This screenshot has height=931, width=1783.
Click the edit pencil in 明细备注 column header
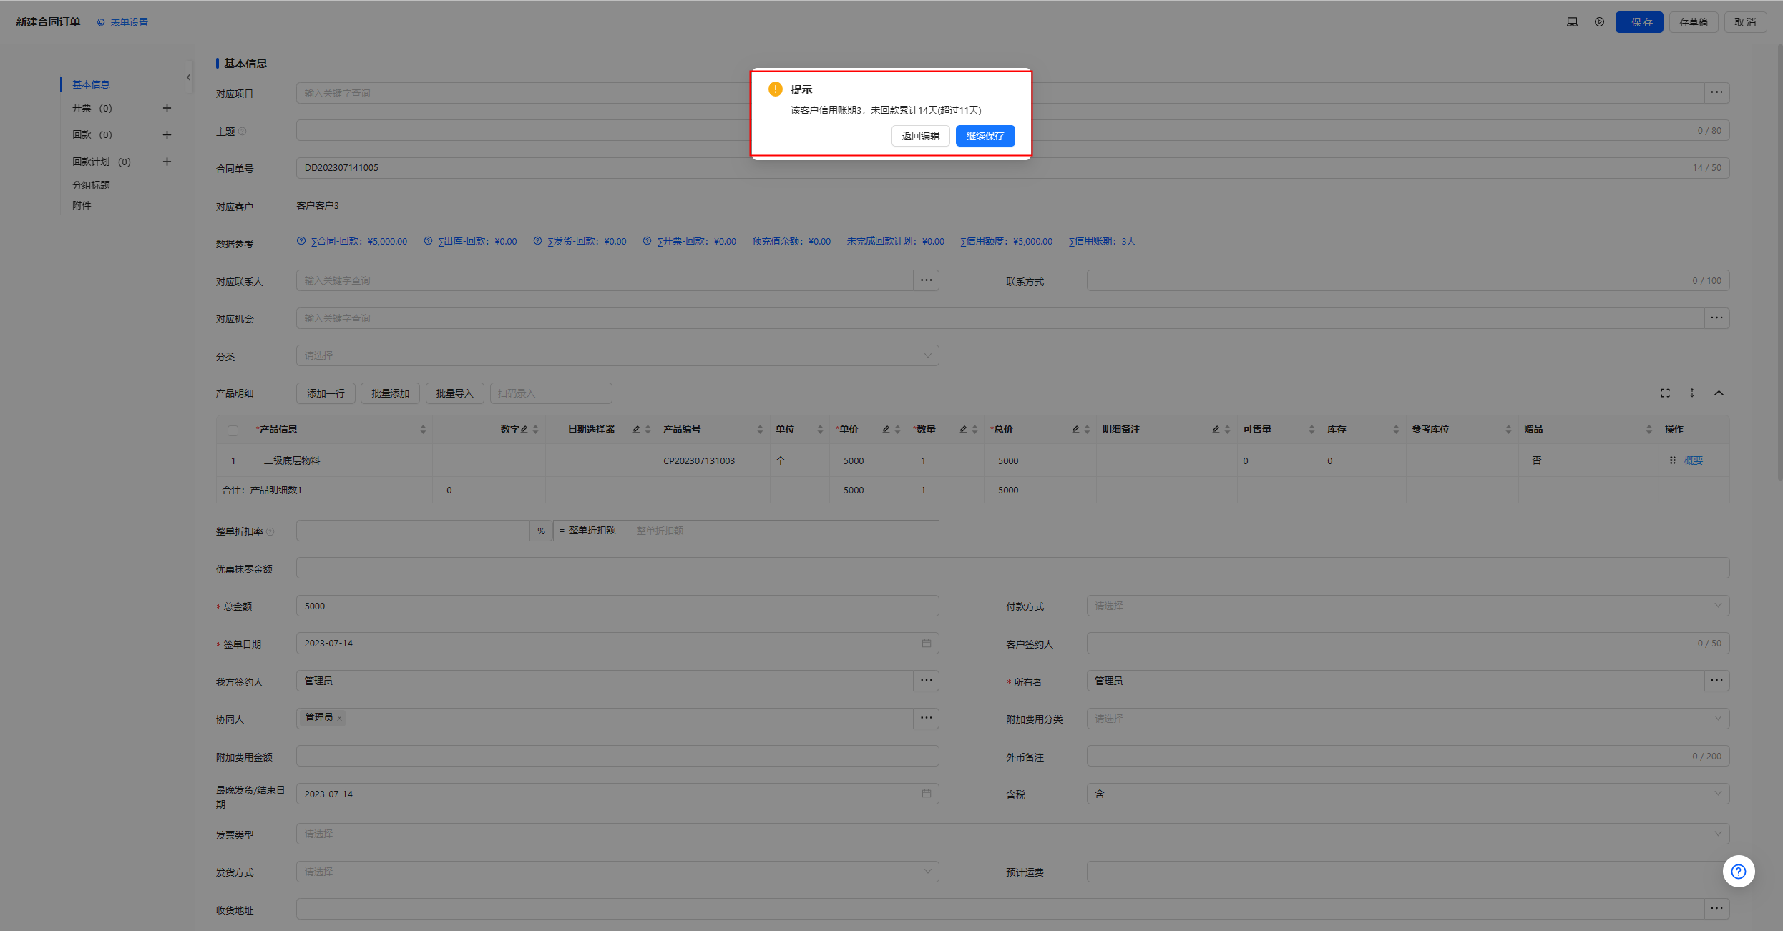point(1216,430)
